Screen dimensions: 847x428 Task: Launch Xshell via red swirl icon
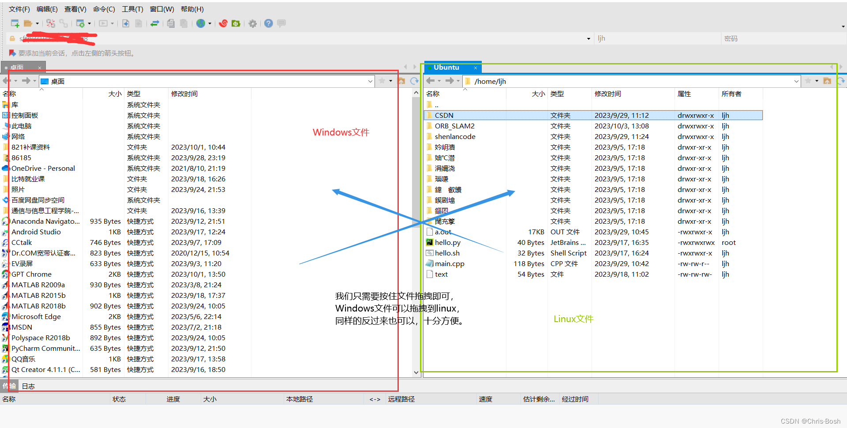click(223, 23)
